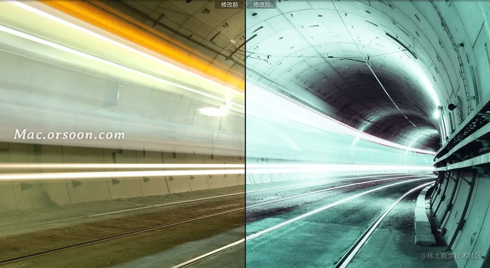Click the 修改后 after label
This screenshot has height=268, width=490.
[262, 5]
